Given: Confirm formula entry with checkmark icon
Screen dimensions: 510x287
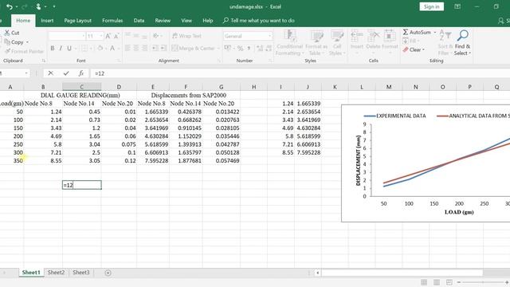Looking at the screenshot, I should coord(66,73).
